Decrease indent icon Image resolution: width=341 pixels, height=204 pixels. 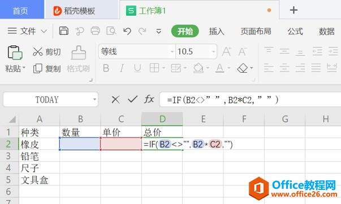pos(317,51)
